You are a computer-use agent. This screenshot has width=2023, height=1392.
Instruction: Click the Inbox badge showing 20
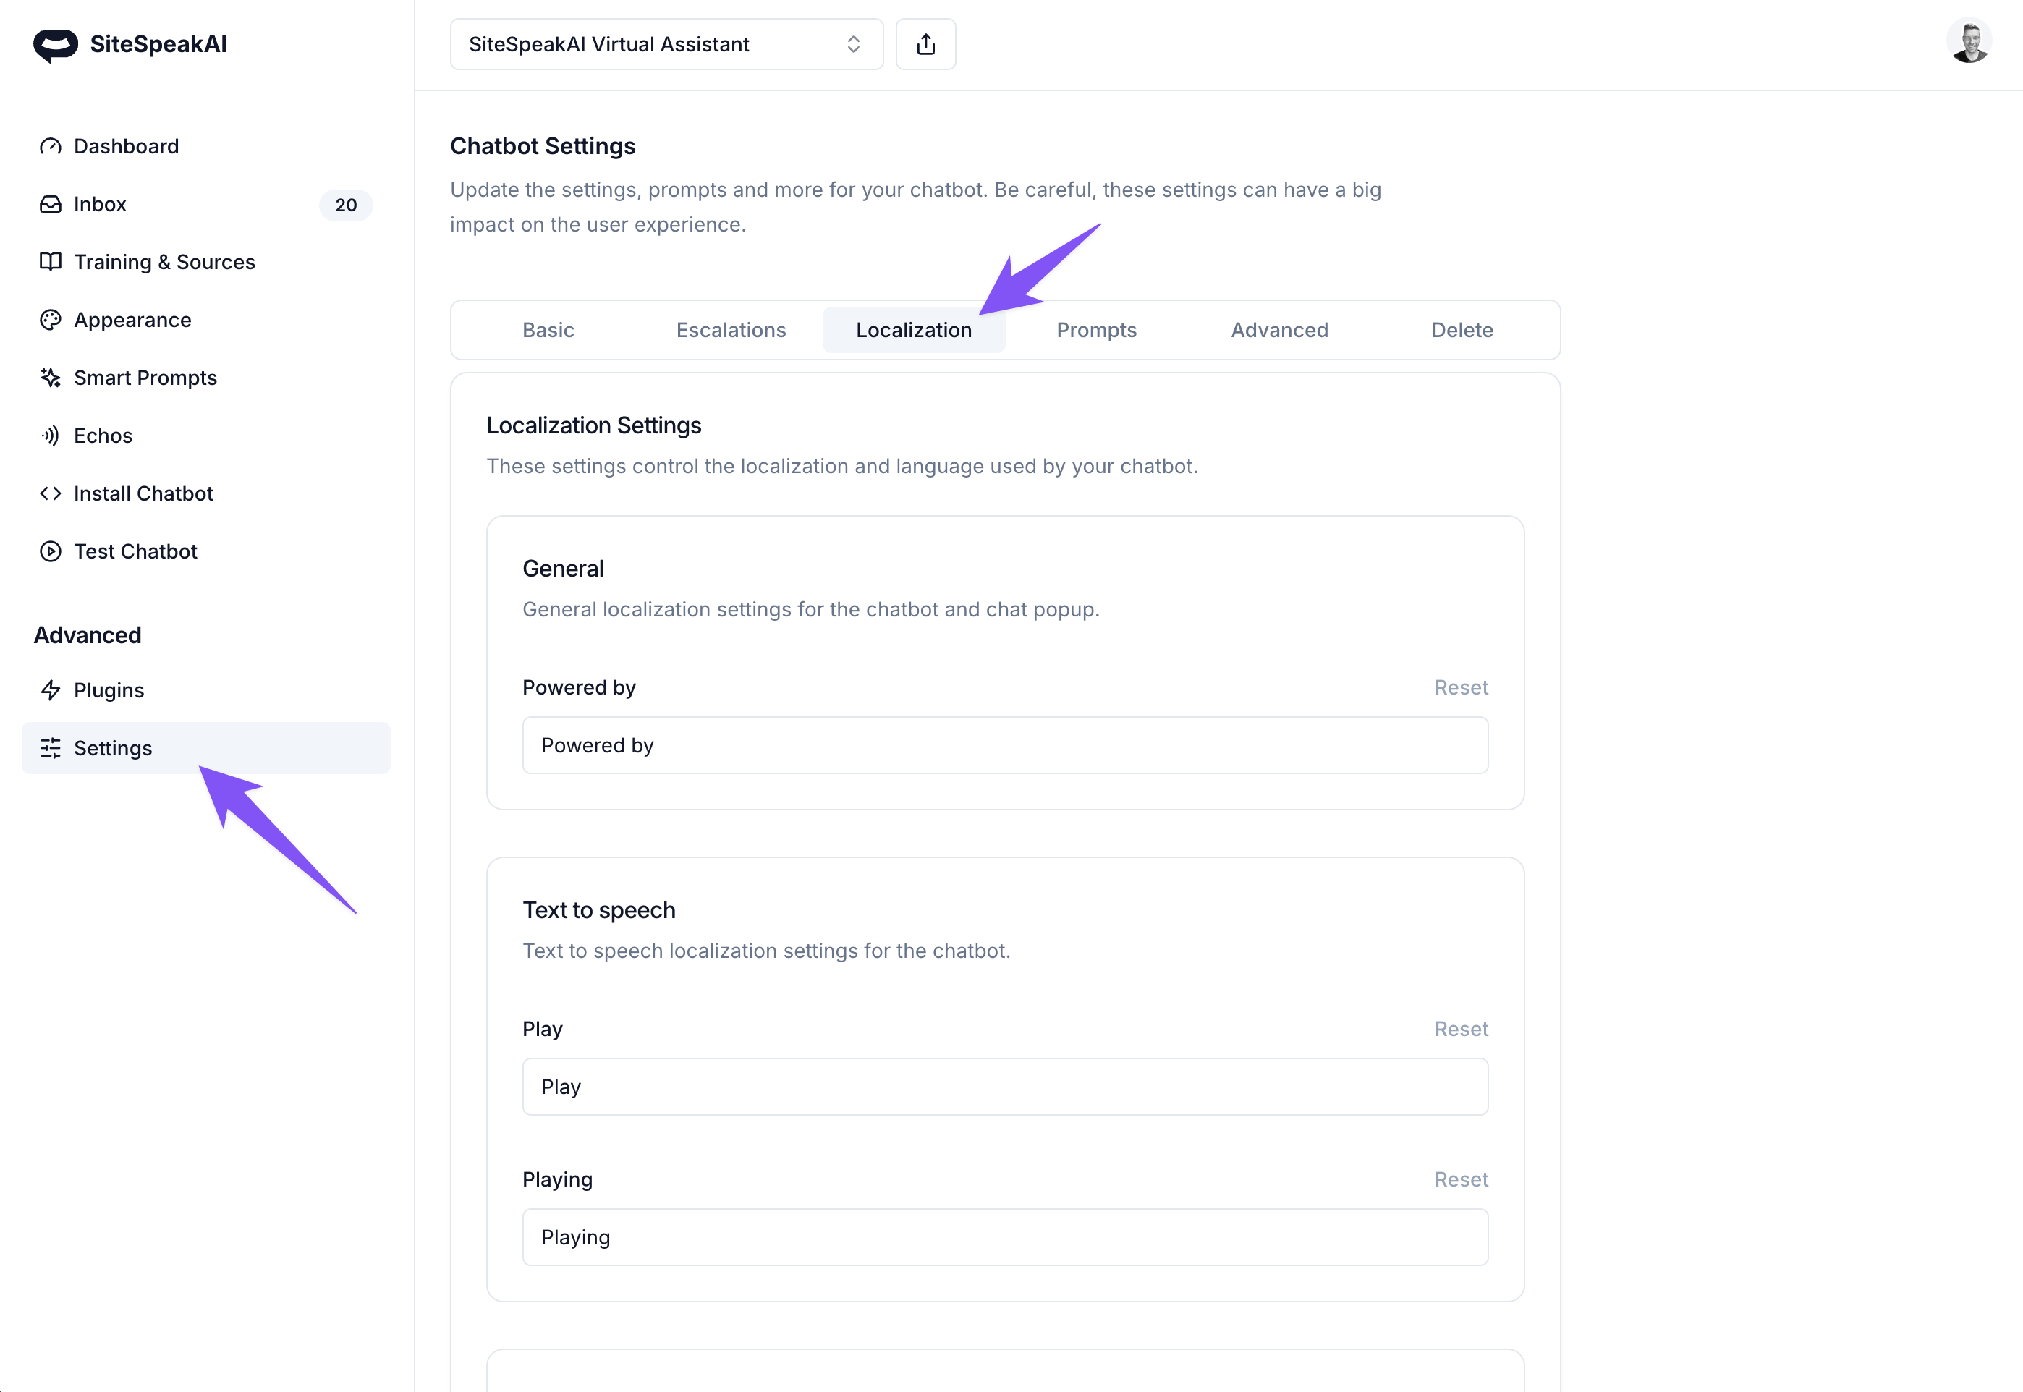[x=346, y=205]
